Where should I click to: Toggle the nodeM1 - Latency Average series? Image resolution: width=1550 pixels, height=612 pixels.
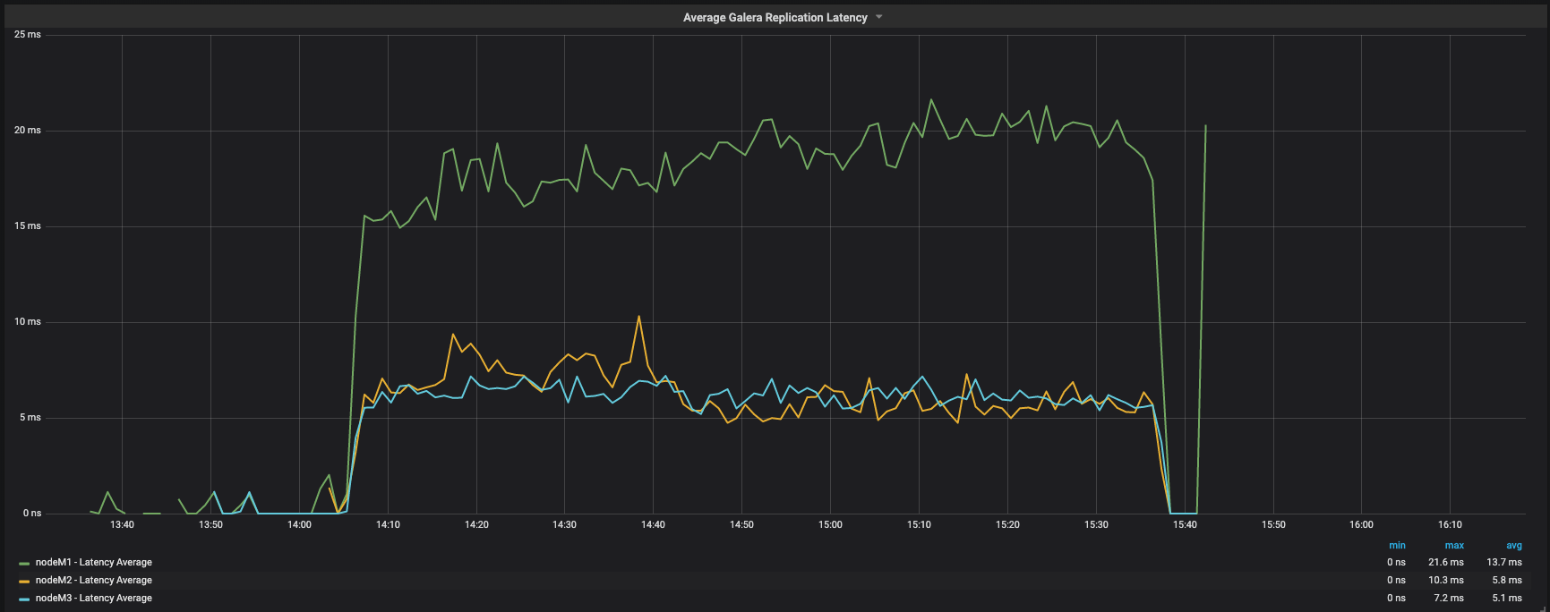tap(93, 563)
